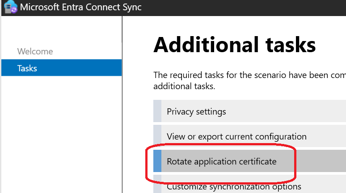Click the vertical divider between sidebar and content
Image resolution: width=346 pixels, height=193 pixels.
pos(122,111)
